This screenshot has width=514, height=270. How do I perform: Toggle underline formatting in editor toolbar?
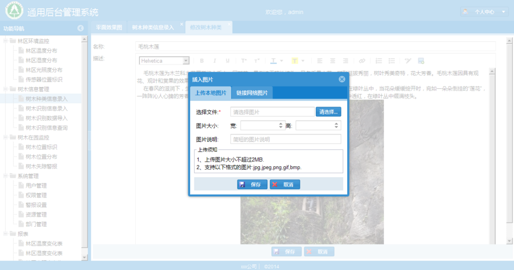coord(227,61)
